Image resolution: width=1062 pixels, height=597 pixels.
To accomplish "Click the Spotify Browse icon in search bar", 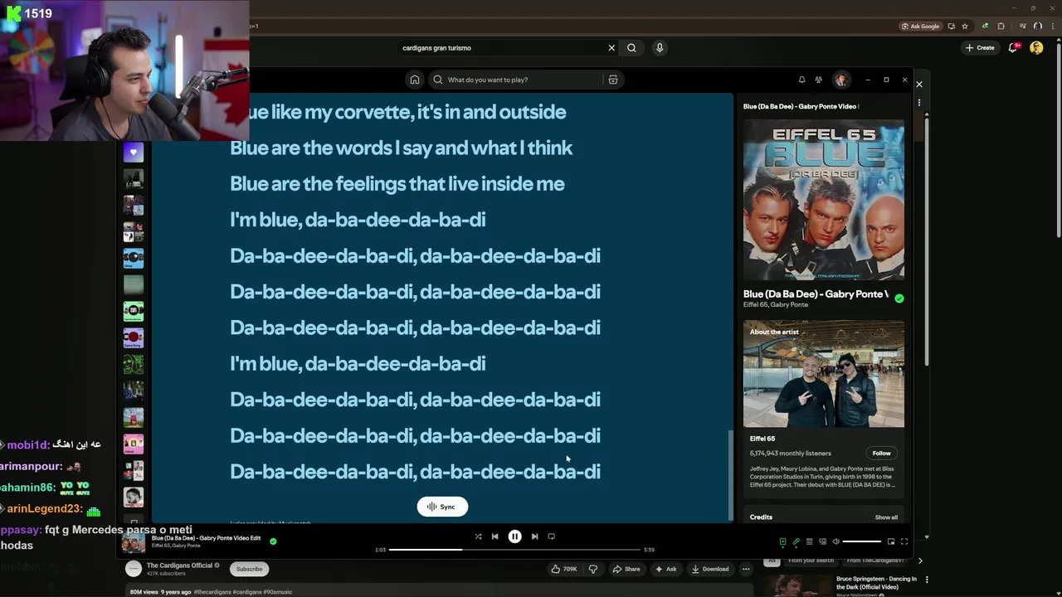I will coord(613,80).
